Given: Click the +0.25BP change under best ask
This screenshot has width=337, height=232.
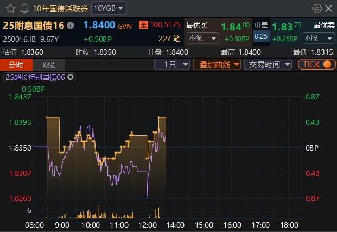Looking at the screenshot, I should (x=284, y=39).
